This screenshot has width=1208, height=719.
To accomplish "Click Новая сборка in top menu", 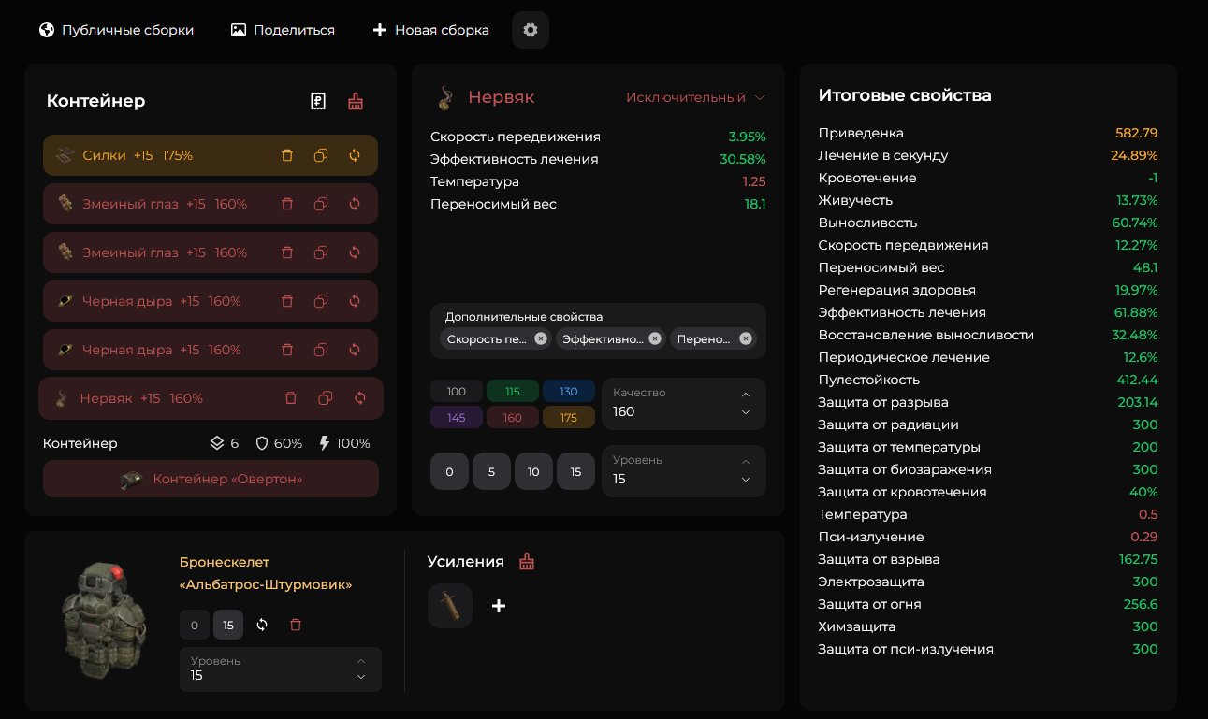I will 430,30.
